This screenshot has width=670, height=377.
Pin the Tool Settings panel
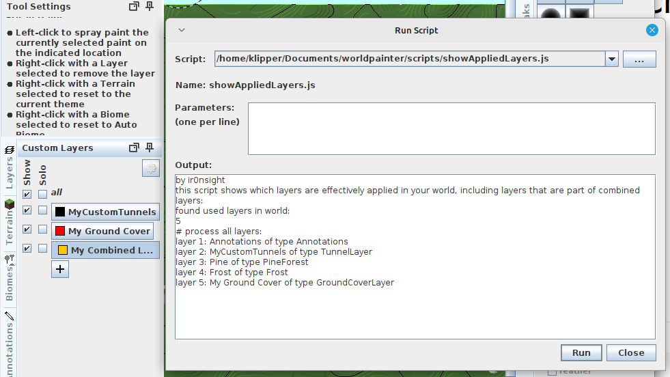(x=150, y=7)
